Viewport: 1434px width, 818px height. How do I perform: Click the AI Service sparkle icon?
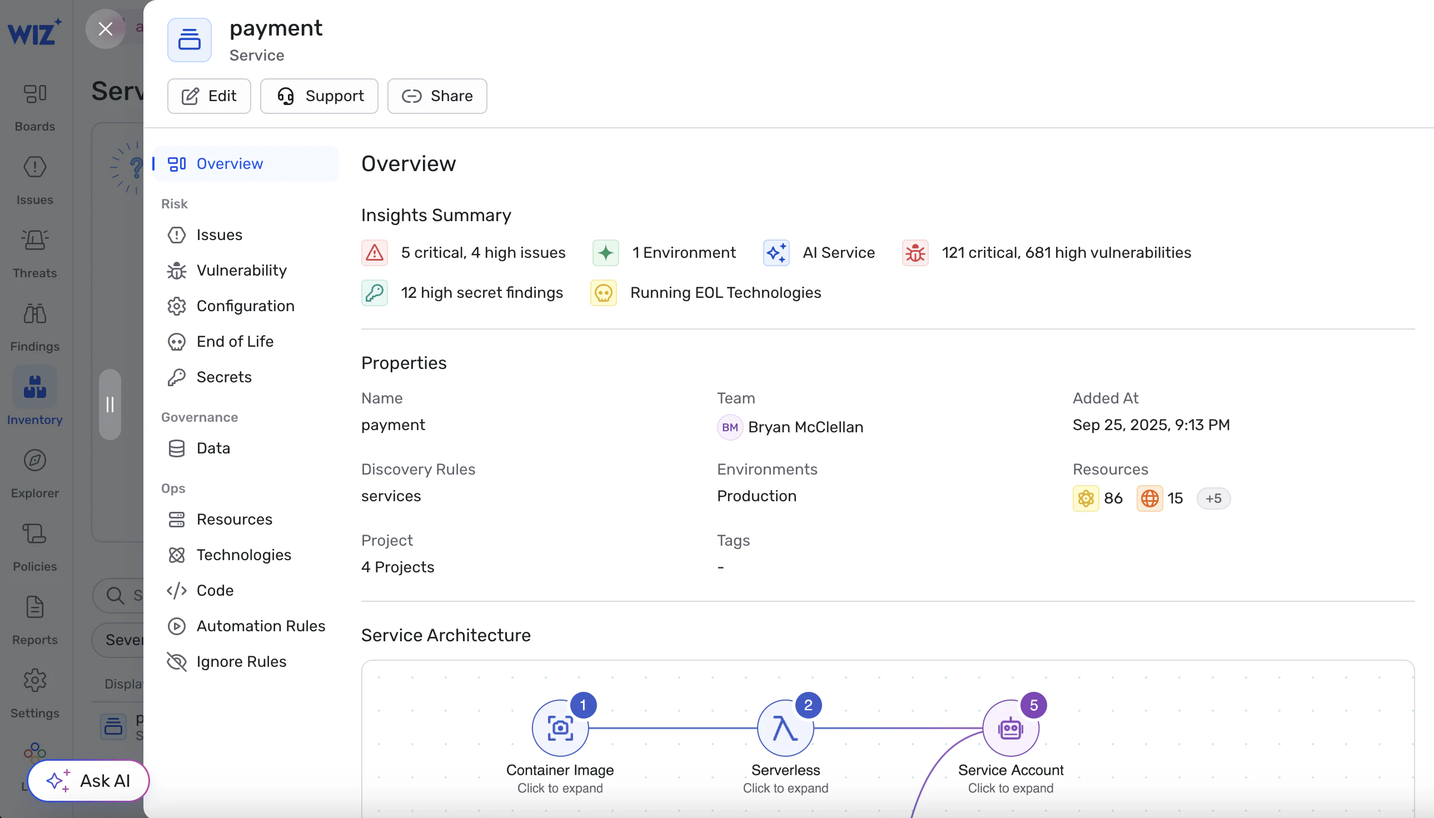pyautogui.click(x=776, y=253)
